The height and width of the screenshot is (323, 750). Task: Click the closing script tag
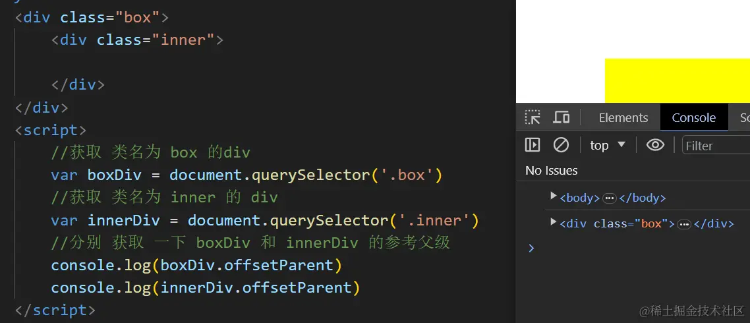(x=55, y=310)
